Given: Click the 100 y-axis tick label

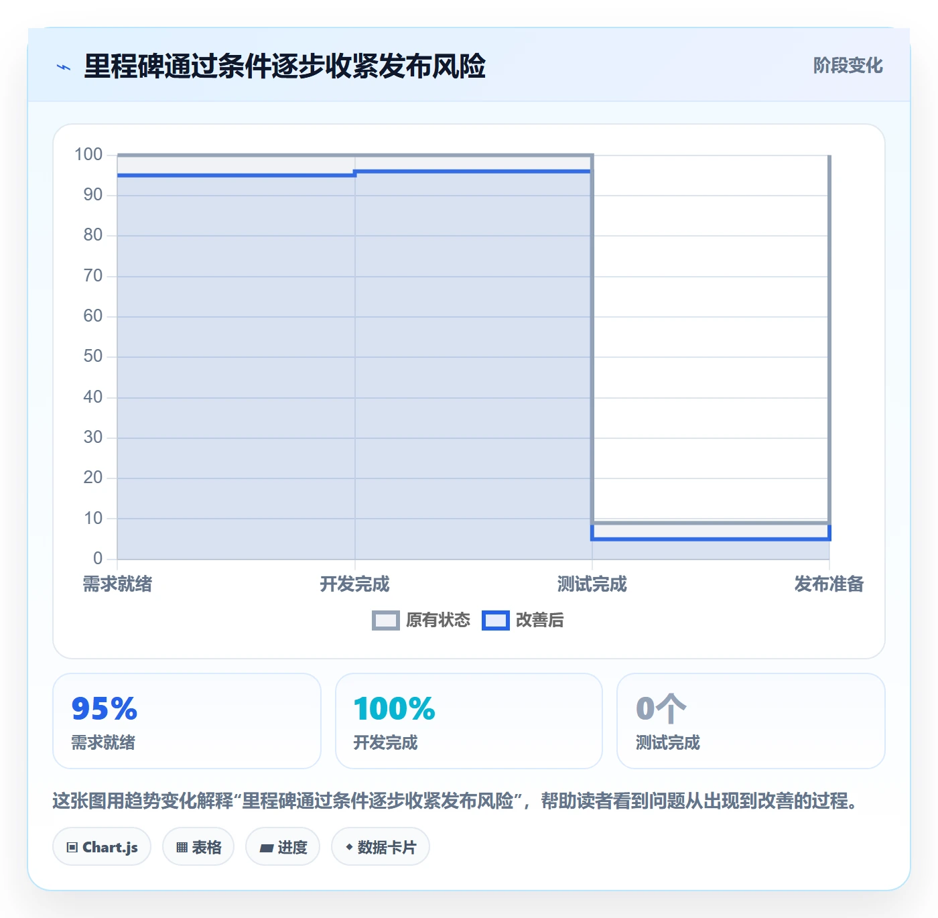Looking at the screenshot, I should [x=88, y=155].
